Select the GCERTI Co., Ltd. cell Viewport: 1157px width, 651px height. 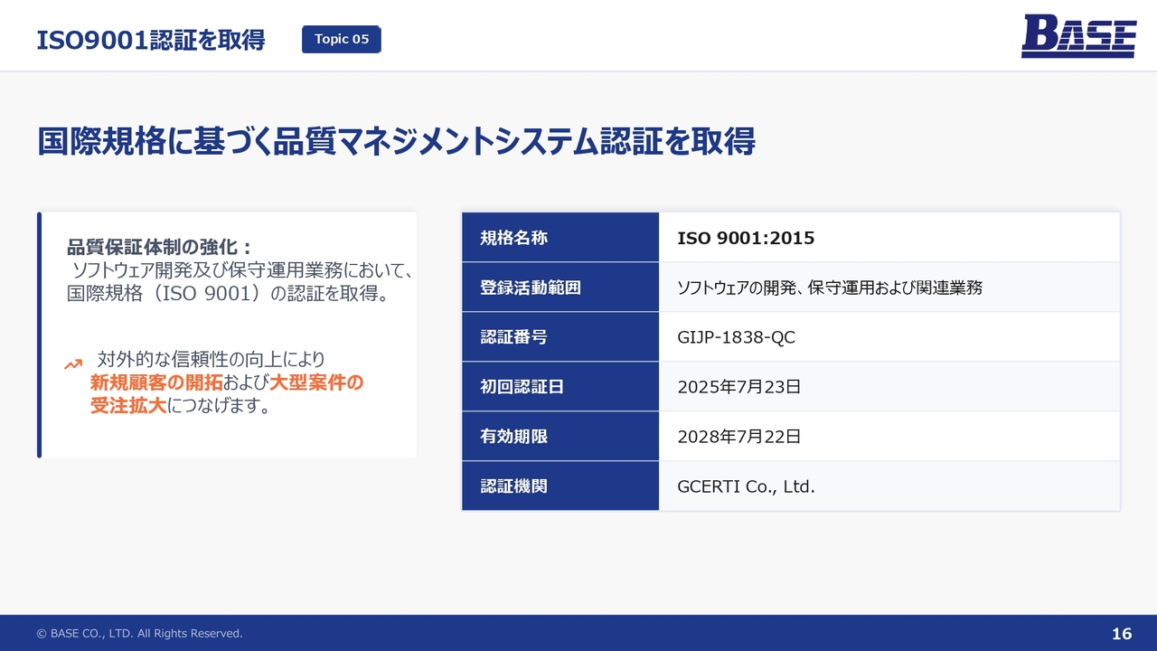746,486
